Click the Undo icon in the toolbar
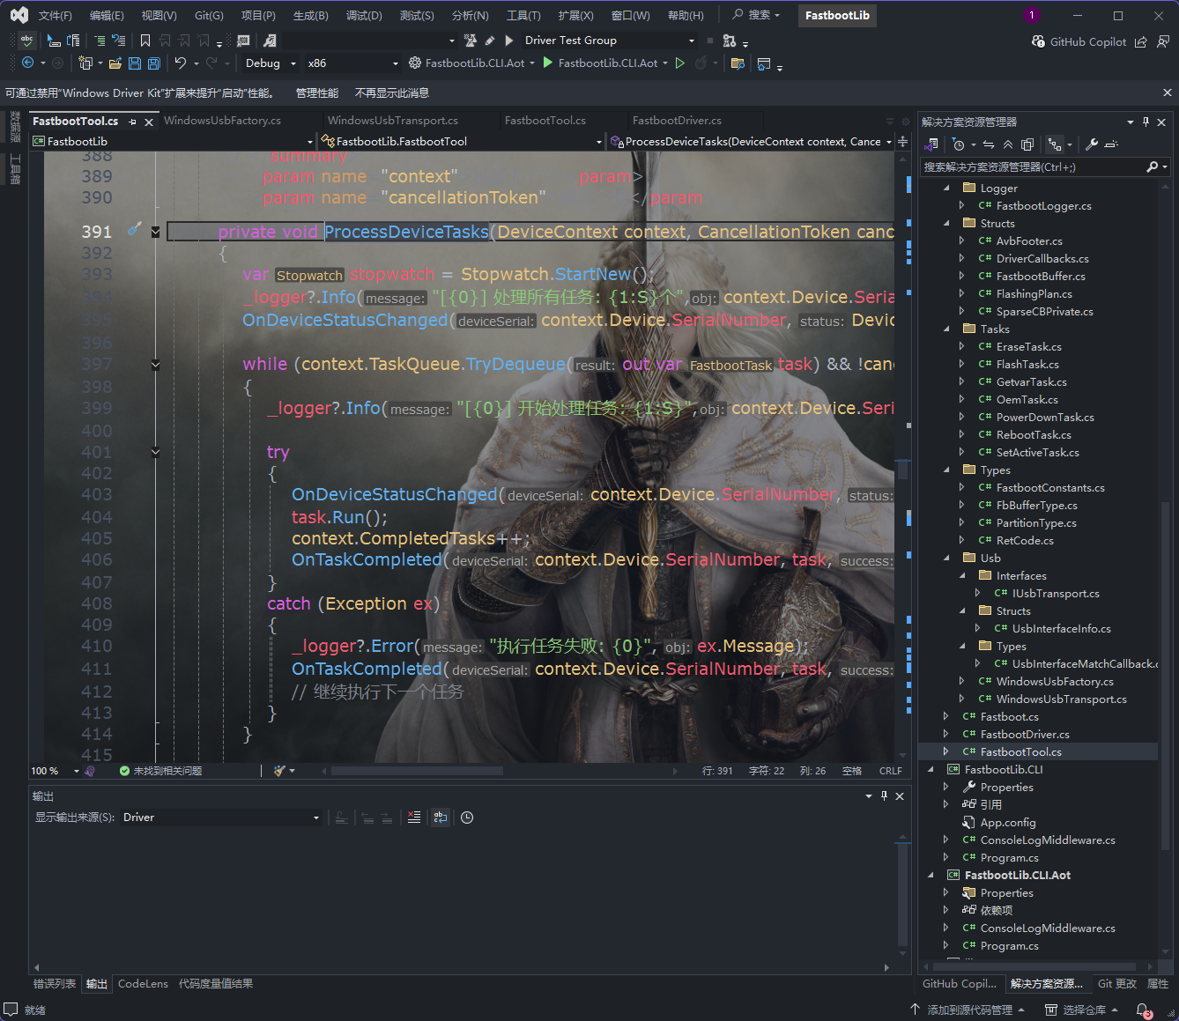The width and height of the screenshot is (1179, 1021). click(182, 63)
